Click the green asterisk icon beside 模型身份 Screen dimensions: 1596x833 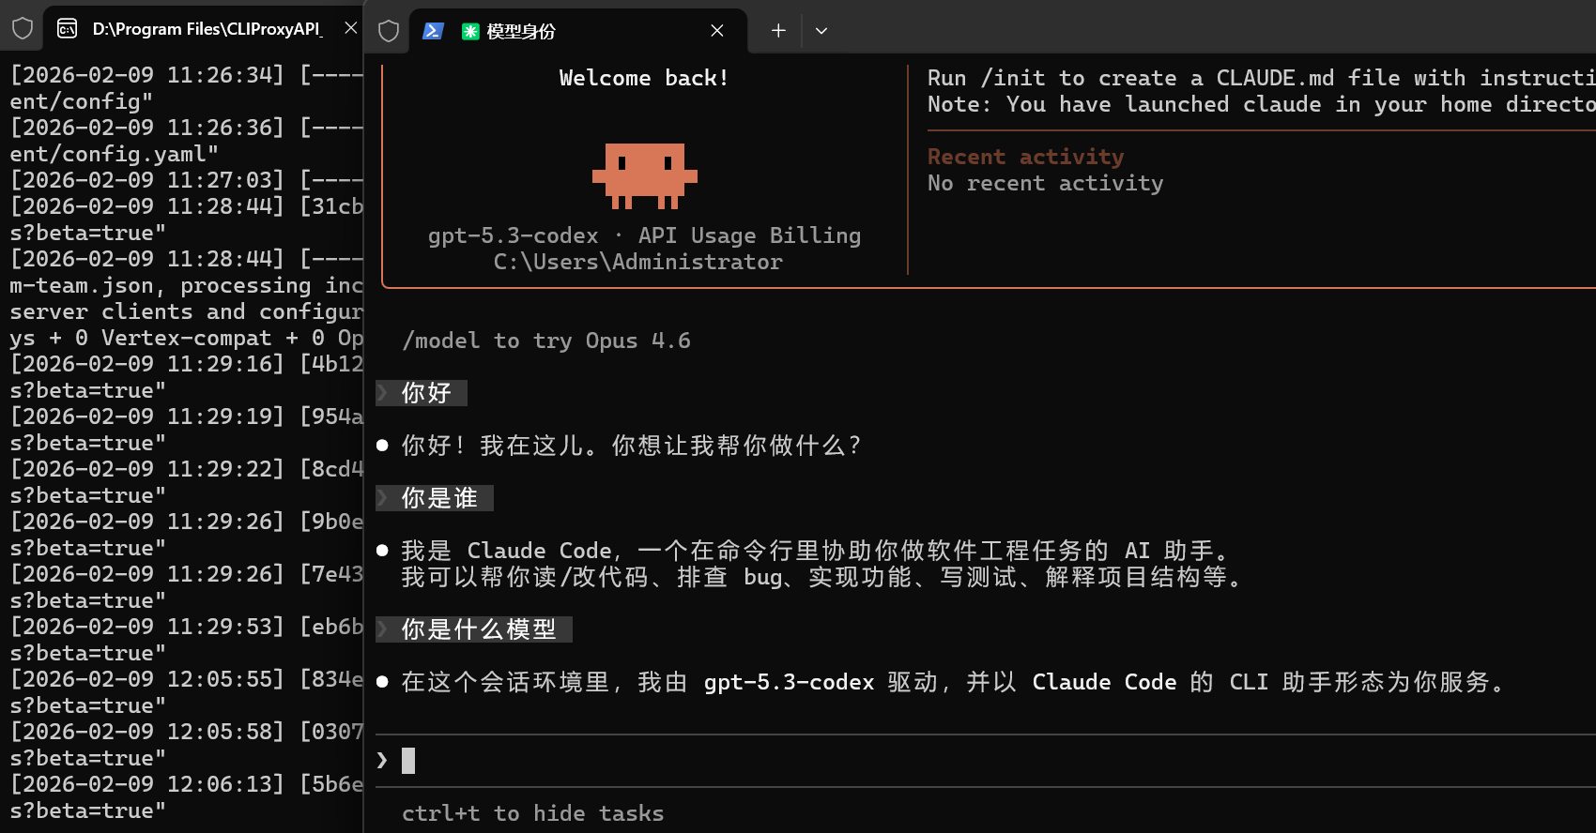click(470, 32)
